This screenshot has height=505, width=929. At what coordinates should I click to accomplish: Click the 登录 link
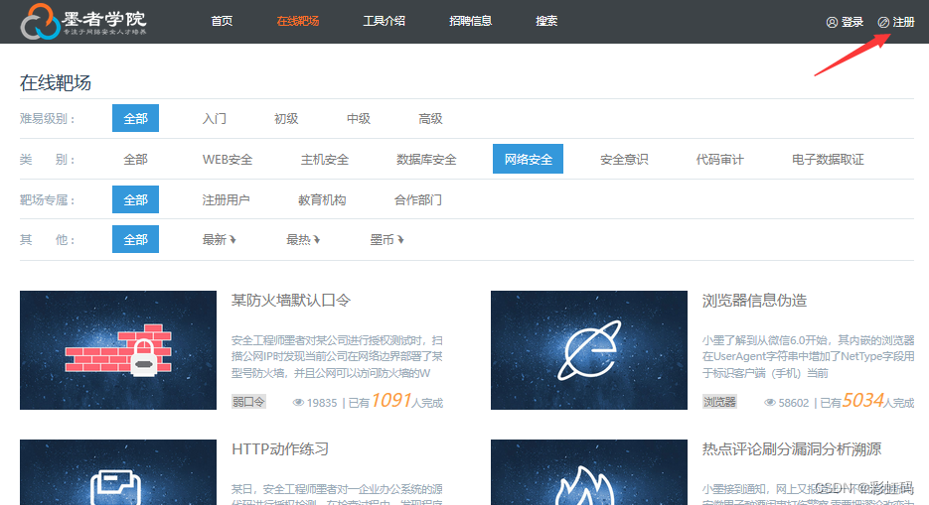point(852,23)
